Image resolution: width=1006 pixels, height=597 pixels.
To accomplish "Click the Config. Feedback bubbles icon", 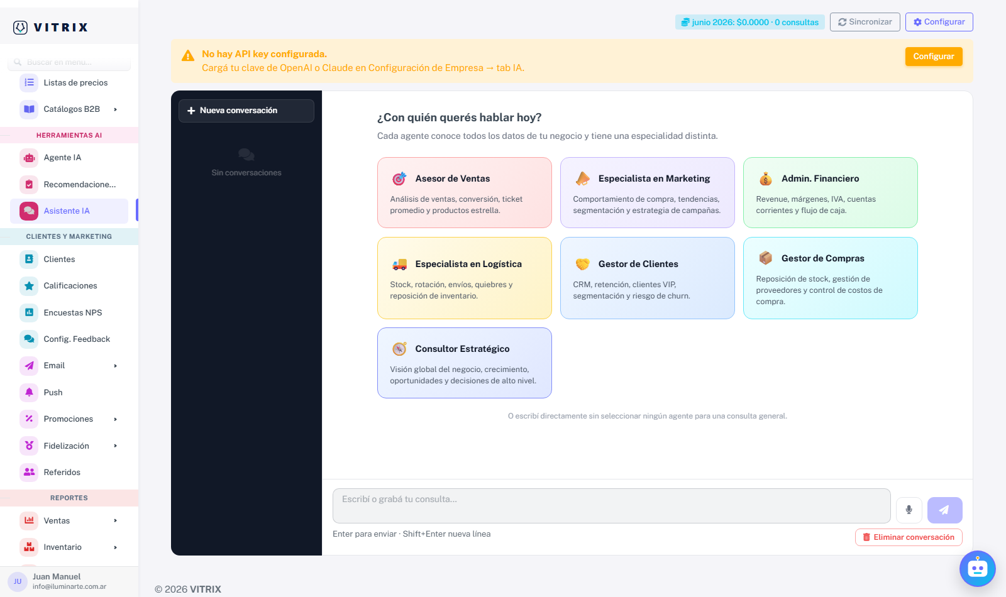I will (x=29, y=339).
